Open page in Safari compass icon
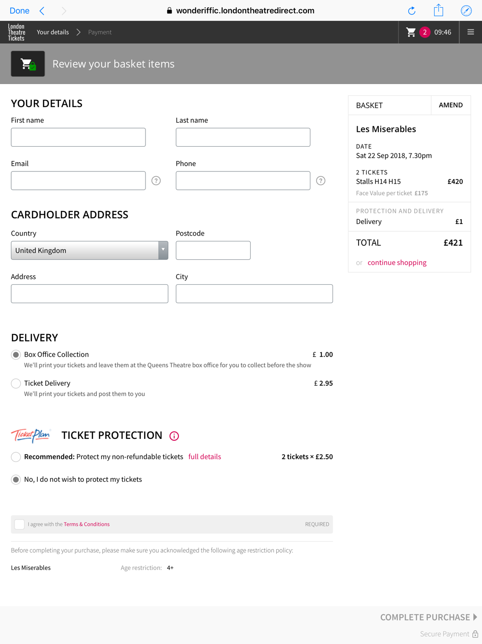Image resolution: width=482 pixels, height=644 pixels. click(466, 11)
